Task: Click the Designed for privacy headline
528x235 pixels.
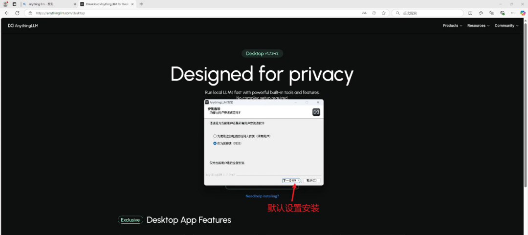Action: (262, 74)
